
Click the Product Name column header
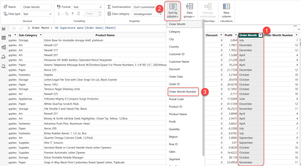coord(105,35)
